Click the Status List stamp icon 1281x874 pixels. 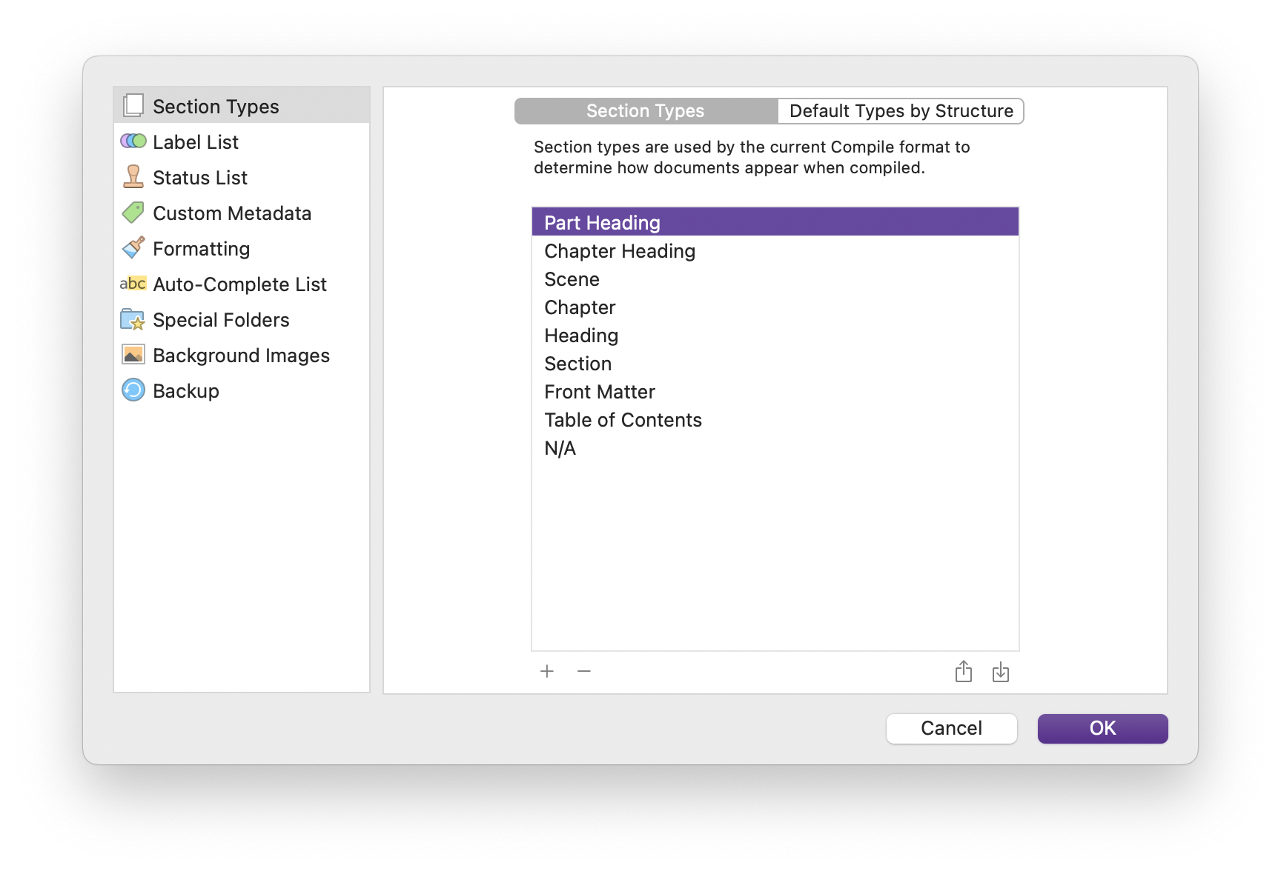coord(133,177)
